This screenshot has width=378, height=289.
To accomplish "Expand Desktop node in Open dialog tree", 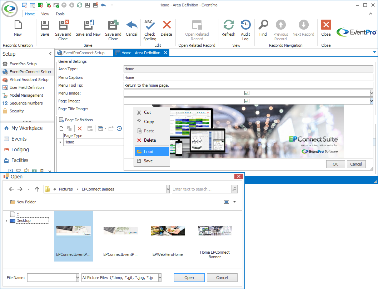I will [6, 220].
